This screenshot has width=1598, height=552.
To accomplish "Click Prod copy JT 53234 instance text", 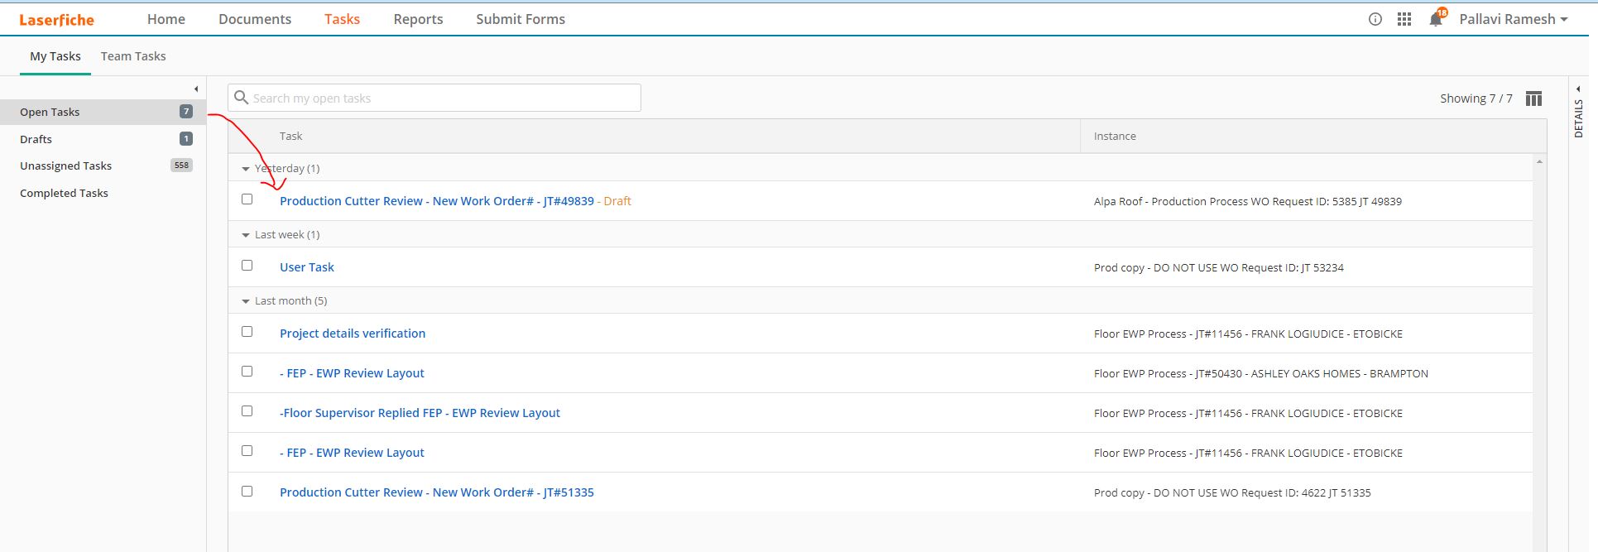I will [x=1219, y=267].
